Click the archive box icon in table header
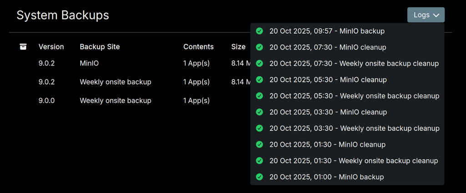466x193 pixels. [x=23, y=47]
